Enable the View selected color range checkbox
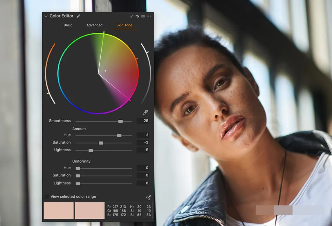 (x=47, y=197)
